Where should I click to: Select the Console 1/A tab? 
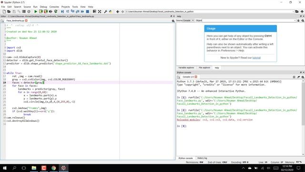coord(188,77)
